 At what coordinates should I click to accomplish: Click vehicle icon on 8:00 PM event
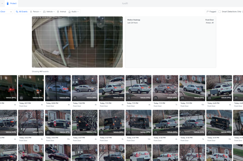click(x=48, y=98)
